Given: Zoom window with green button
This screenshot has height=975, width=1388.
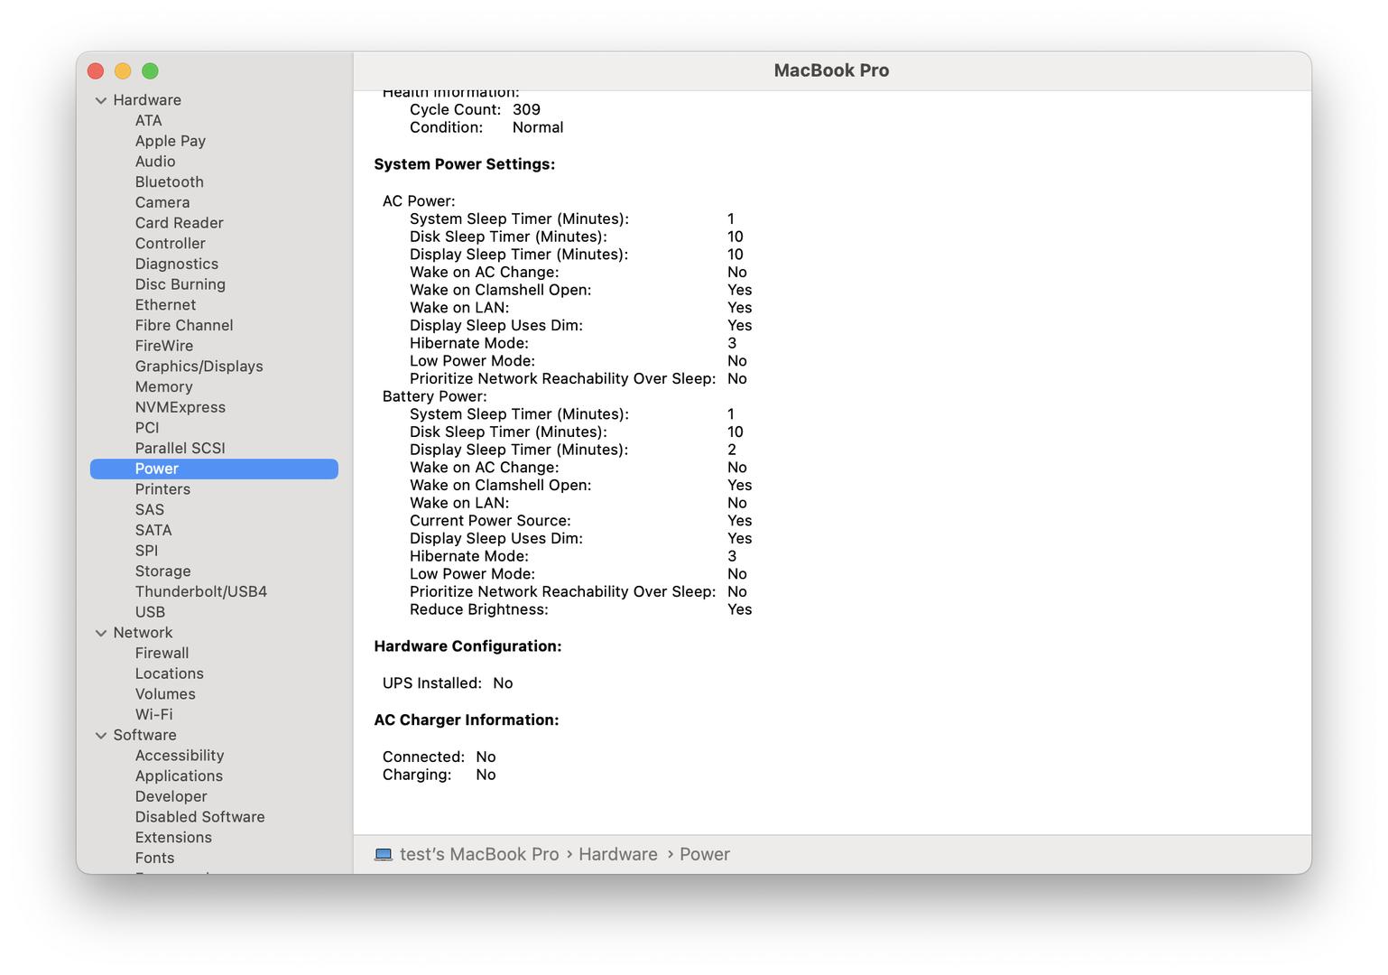Looking at the screenshot, I should (x=150, y=71).
